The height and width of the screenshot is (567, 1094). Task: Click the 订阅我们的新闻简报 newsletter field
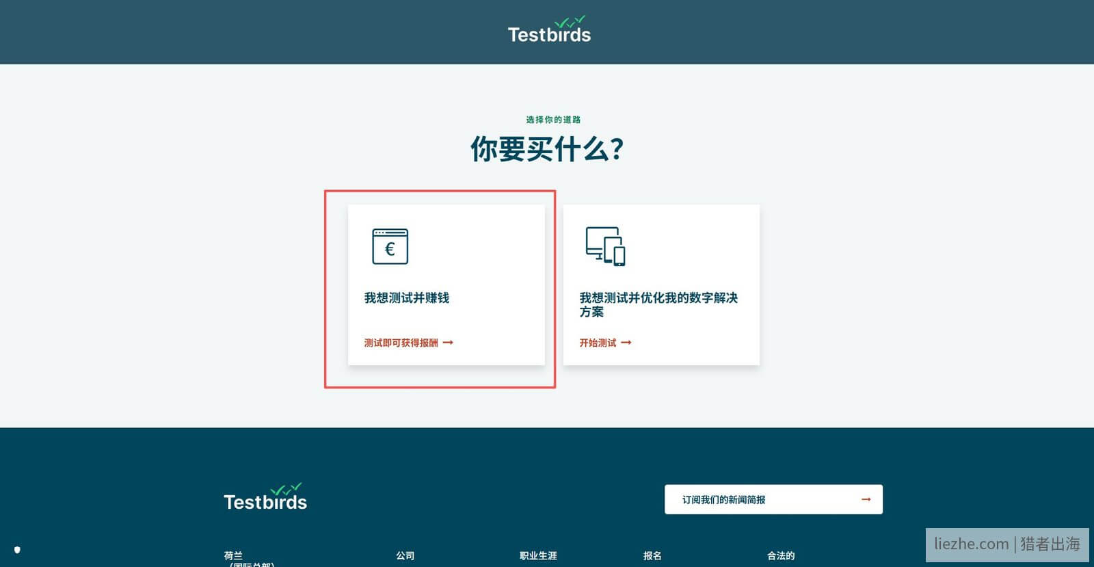[x=773, y=499]
